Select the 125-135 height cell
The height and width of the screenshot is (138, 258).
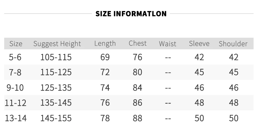pos(56,88)
